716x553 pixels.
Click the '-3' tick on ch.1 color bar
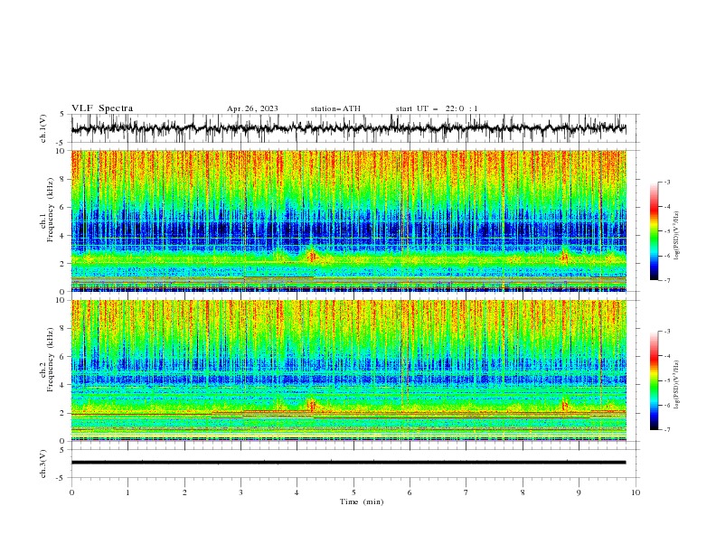[x=666, y=182]
